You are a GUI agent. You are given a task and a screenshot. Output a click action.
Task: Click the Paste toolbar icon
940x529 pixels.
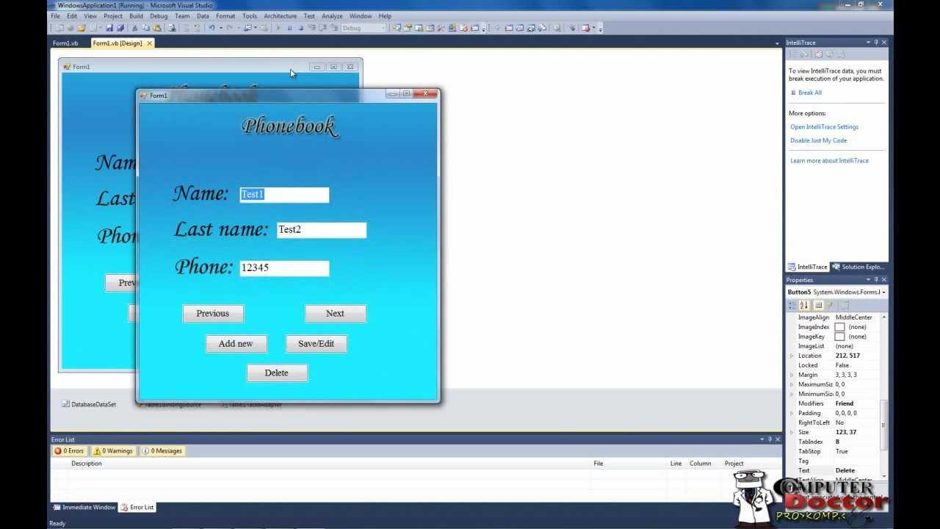[x=157, y=28]
